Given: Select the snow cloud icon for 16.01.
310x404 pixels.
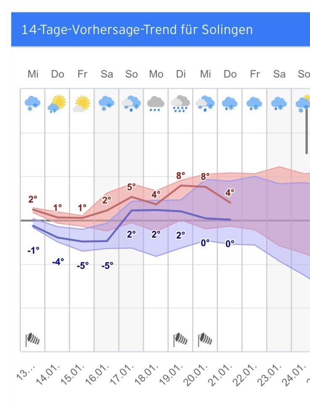Looking at the screenshot, I should pos(107,103).
